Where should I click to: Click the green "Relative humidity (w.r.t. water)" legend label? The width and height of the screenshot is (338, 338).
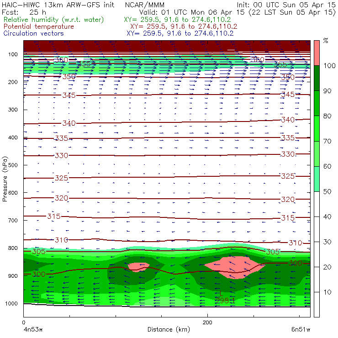point(53,20)
